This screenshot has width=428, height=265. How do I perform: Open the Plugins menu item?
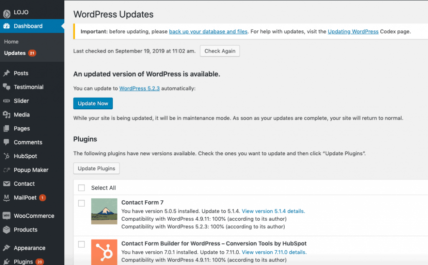[23, 262]
